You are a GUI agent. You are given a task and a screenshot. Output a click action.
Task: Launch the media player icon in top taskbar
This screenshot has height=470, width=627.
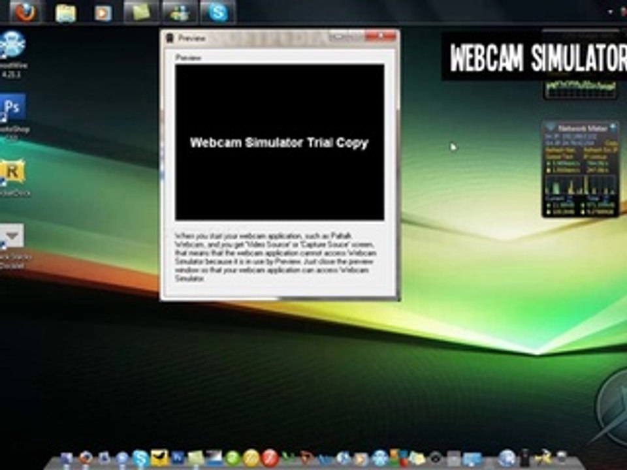[103, 13]
